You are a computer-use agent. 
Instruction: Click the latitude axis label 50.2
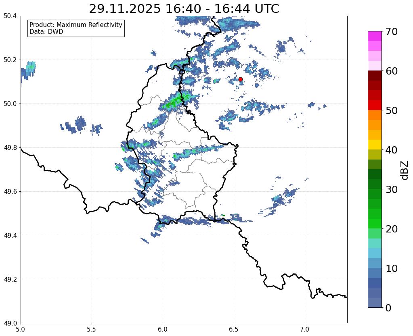point(10,60)
